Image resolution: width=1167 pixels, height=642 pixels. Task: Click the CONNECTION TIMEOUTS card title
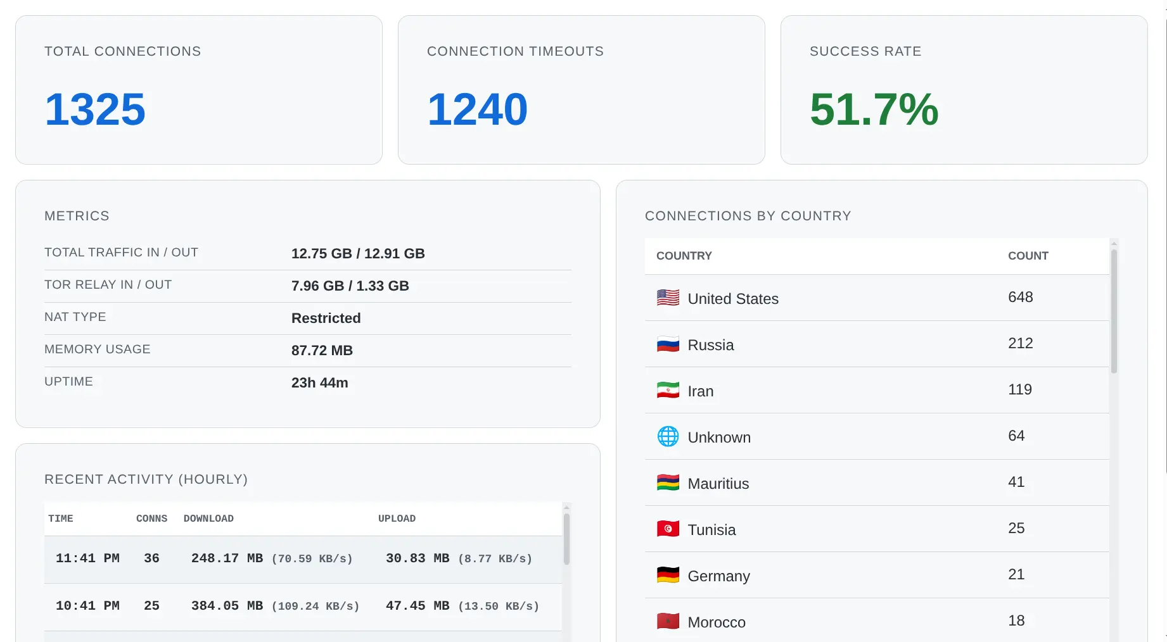click(515, 51)
